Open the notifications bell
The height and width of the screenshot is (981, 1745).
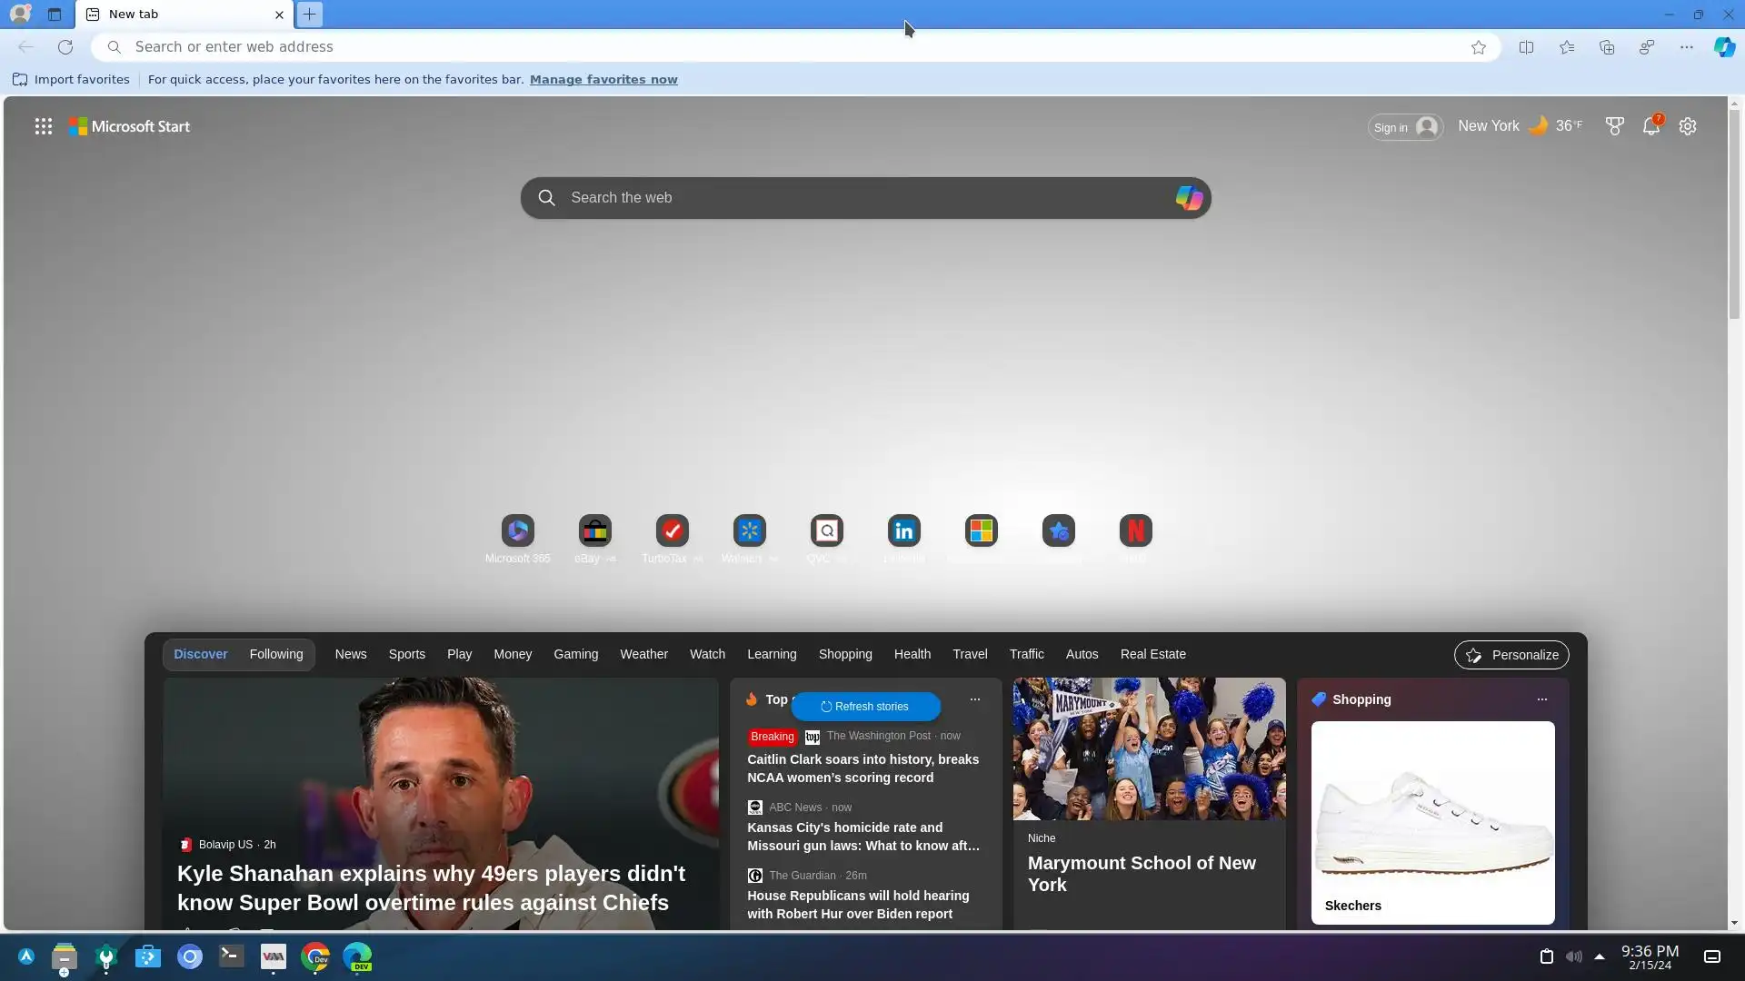pos(1650,126)
